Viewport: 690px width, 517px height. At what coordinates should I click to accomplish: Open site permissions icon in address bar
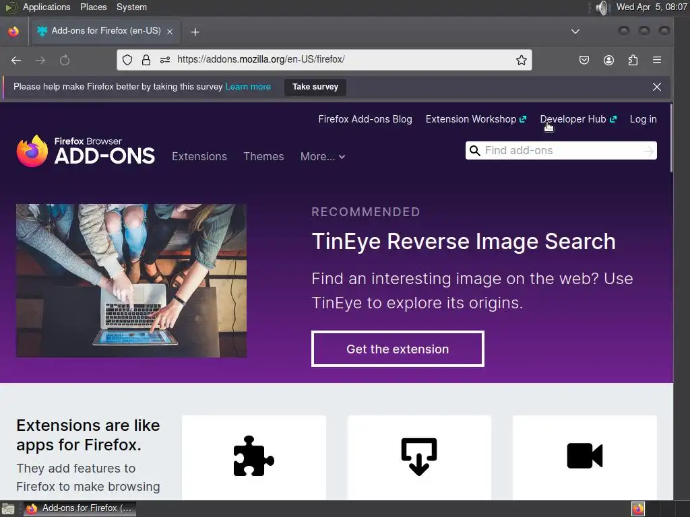pyautogui.click(x=165, y=60)
